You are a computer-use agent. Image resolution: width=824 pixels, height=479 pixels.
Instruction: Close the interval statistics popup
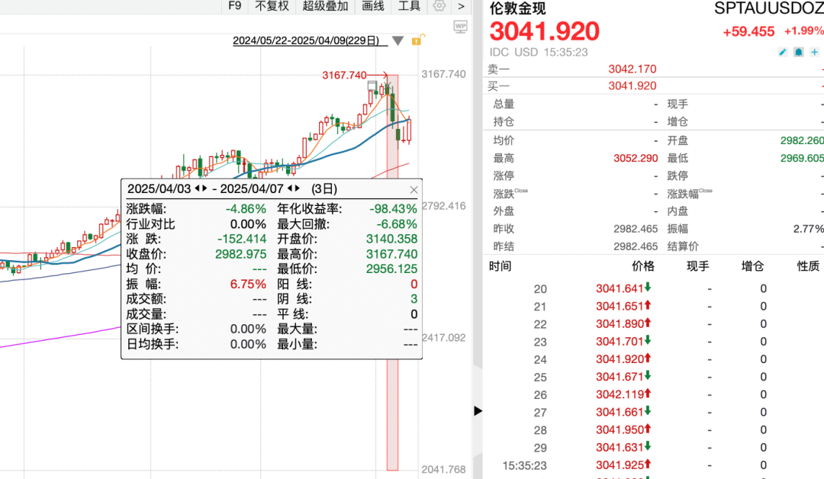[x=414, y=190]
